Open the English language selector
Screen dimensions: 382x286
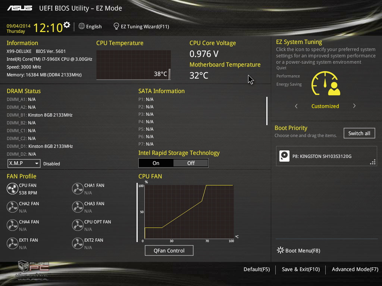point(90,26)
